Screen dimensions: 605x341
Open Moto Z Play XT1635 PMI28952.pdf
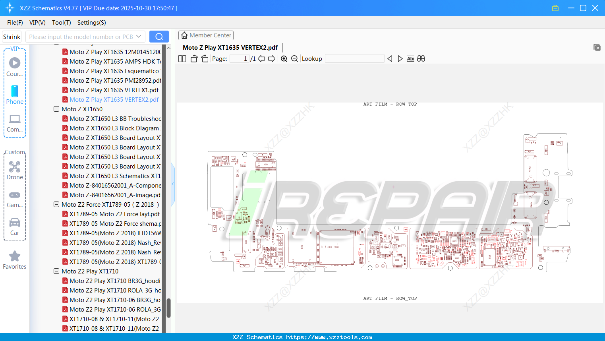tap(116, 81)
